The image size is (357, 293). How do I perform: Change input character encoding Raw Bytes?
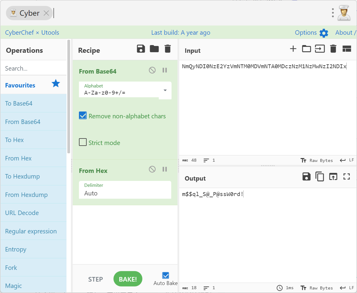click(x=317, y=160)
